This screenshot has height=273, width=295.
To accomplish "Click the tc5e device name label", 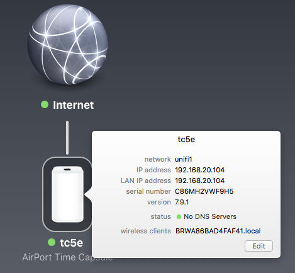I will [71, 243].
